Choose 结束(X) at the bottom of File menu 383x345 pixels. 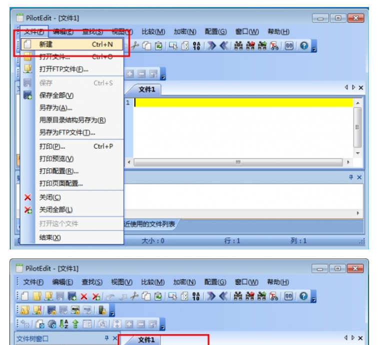tap(49, 237)
